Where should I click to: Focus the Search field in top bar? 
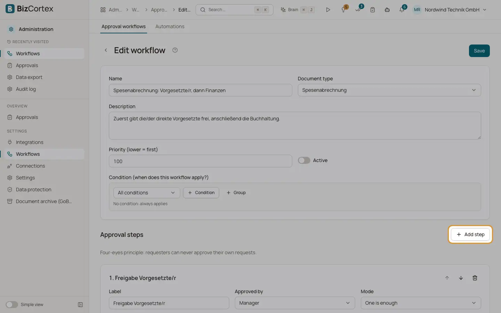(234, 10)
